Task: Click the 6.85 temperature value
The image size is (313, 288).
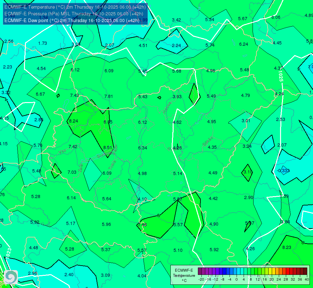Action: pyautogui.click(x=108, y=122)
